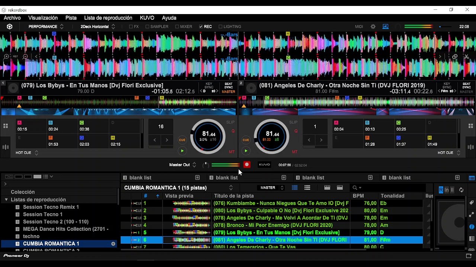Image resolution: width=476 pixels, height=267 pixels.
Task: Toggle the MIXER panel checkbox
Action: (x=177, y=27)
